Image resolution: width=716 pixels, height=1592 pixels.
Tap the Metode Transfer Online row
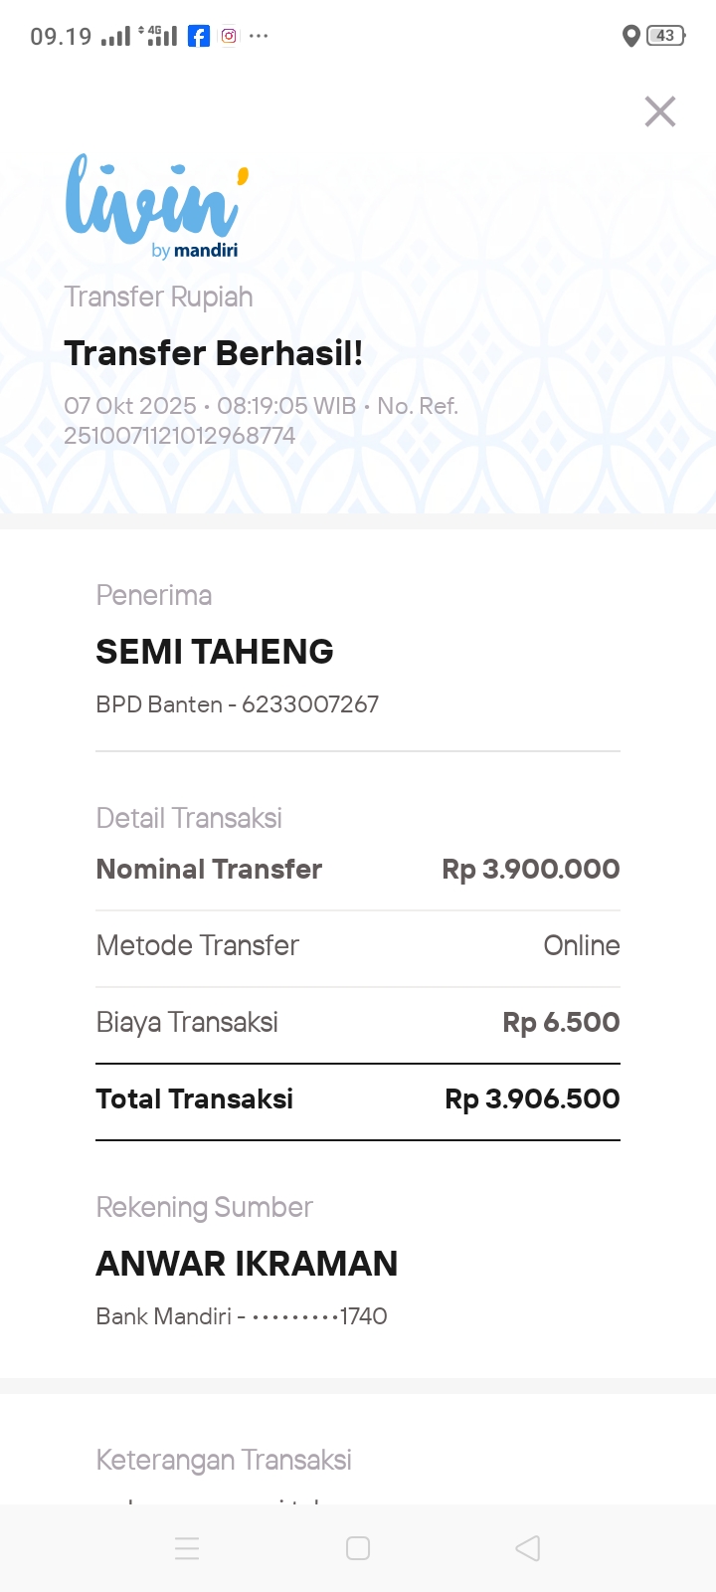pyautogui.click(x=358, y=946)
